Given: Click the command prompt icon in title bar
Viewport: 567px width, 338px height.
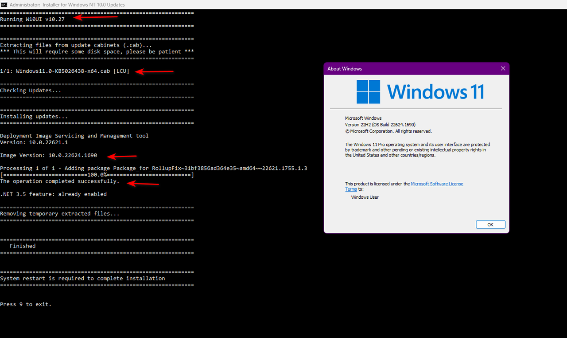Looking at the screenshot, I should tap(4, 4).
